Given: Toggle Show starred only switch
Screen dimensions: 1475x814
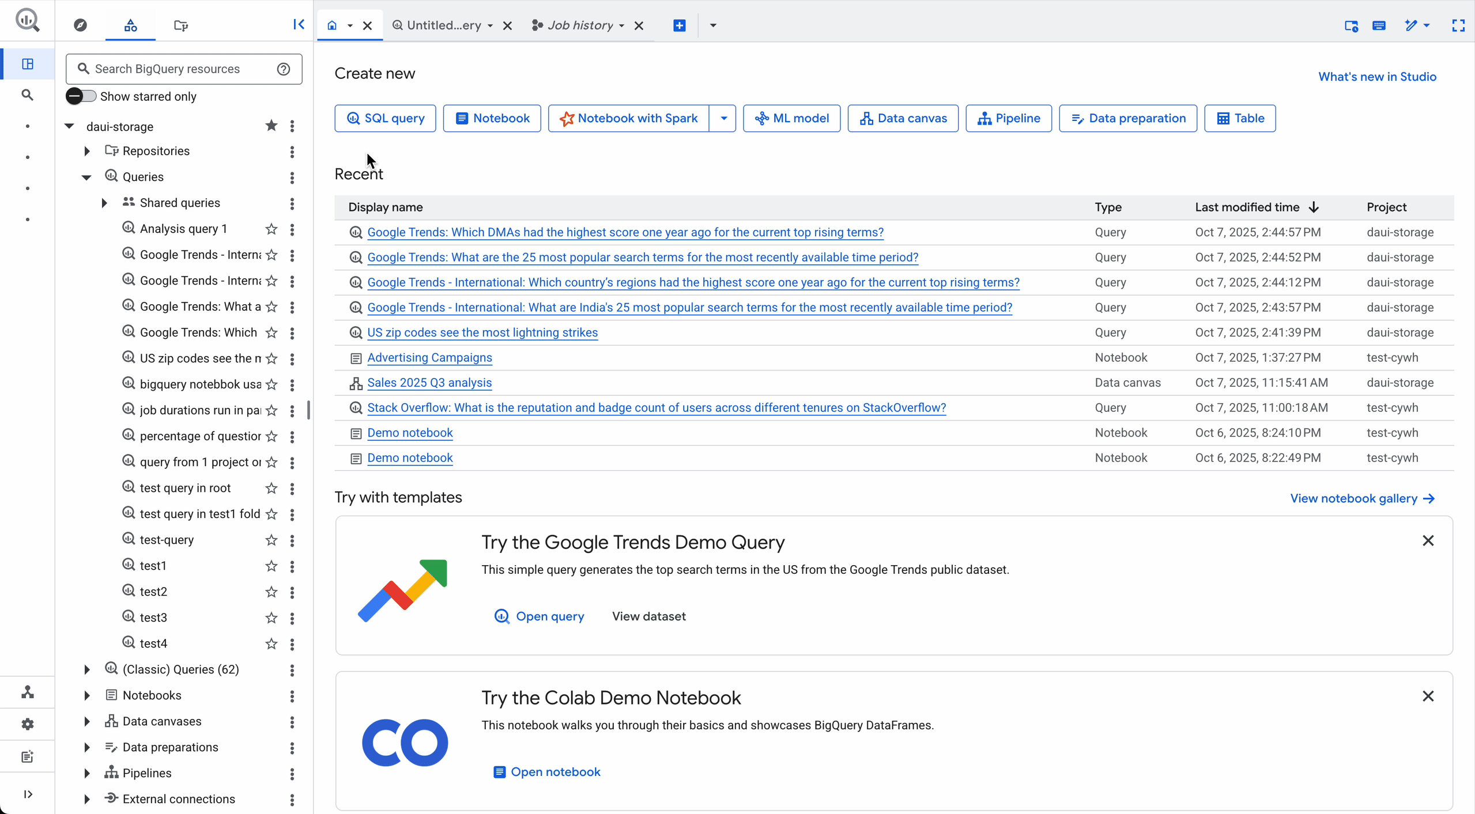Looking at the screenshot, I should pyautogui.click(x=81, y=96).
